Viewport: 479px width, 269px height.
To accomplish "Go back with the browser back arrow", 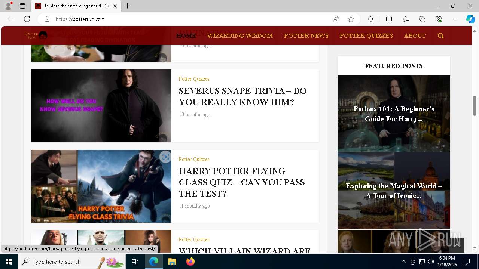I will [10, 19].
